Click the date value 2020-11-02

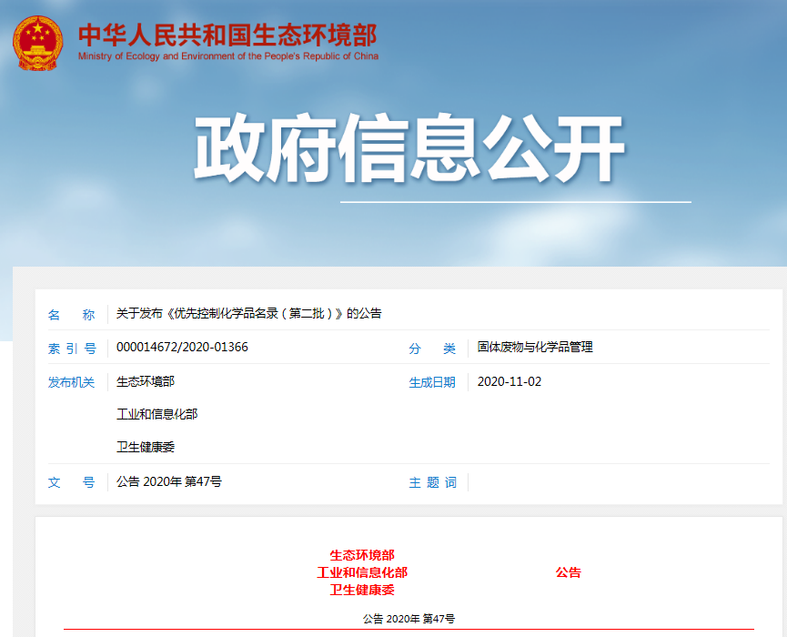point(509,381)
